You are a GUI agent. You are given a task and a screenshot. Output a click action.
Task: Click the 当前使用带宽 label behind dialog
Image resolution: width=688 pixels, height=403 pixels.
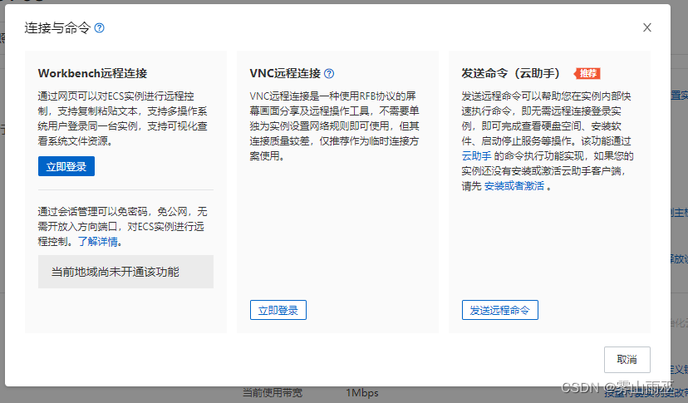[273, 392]
